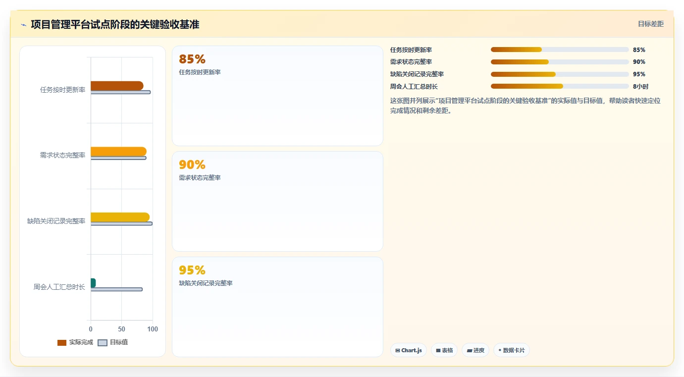Select the 90% data card

pos(277,201)
